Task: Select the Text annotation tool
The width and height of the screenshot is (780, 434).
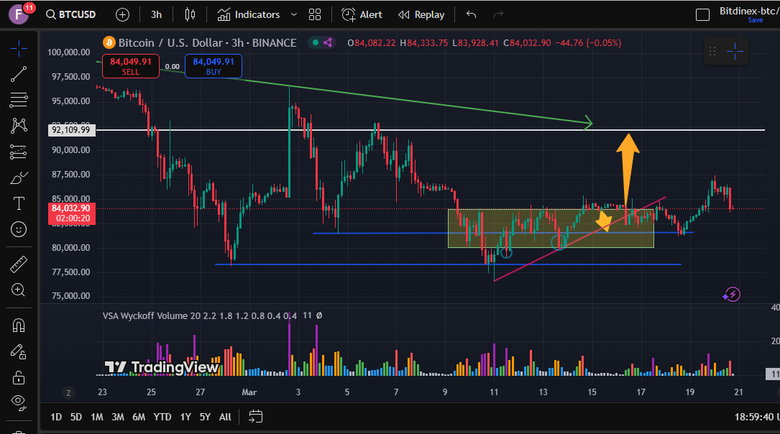Action: coord(19,203)
